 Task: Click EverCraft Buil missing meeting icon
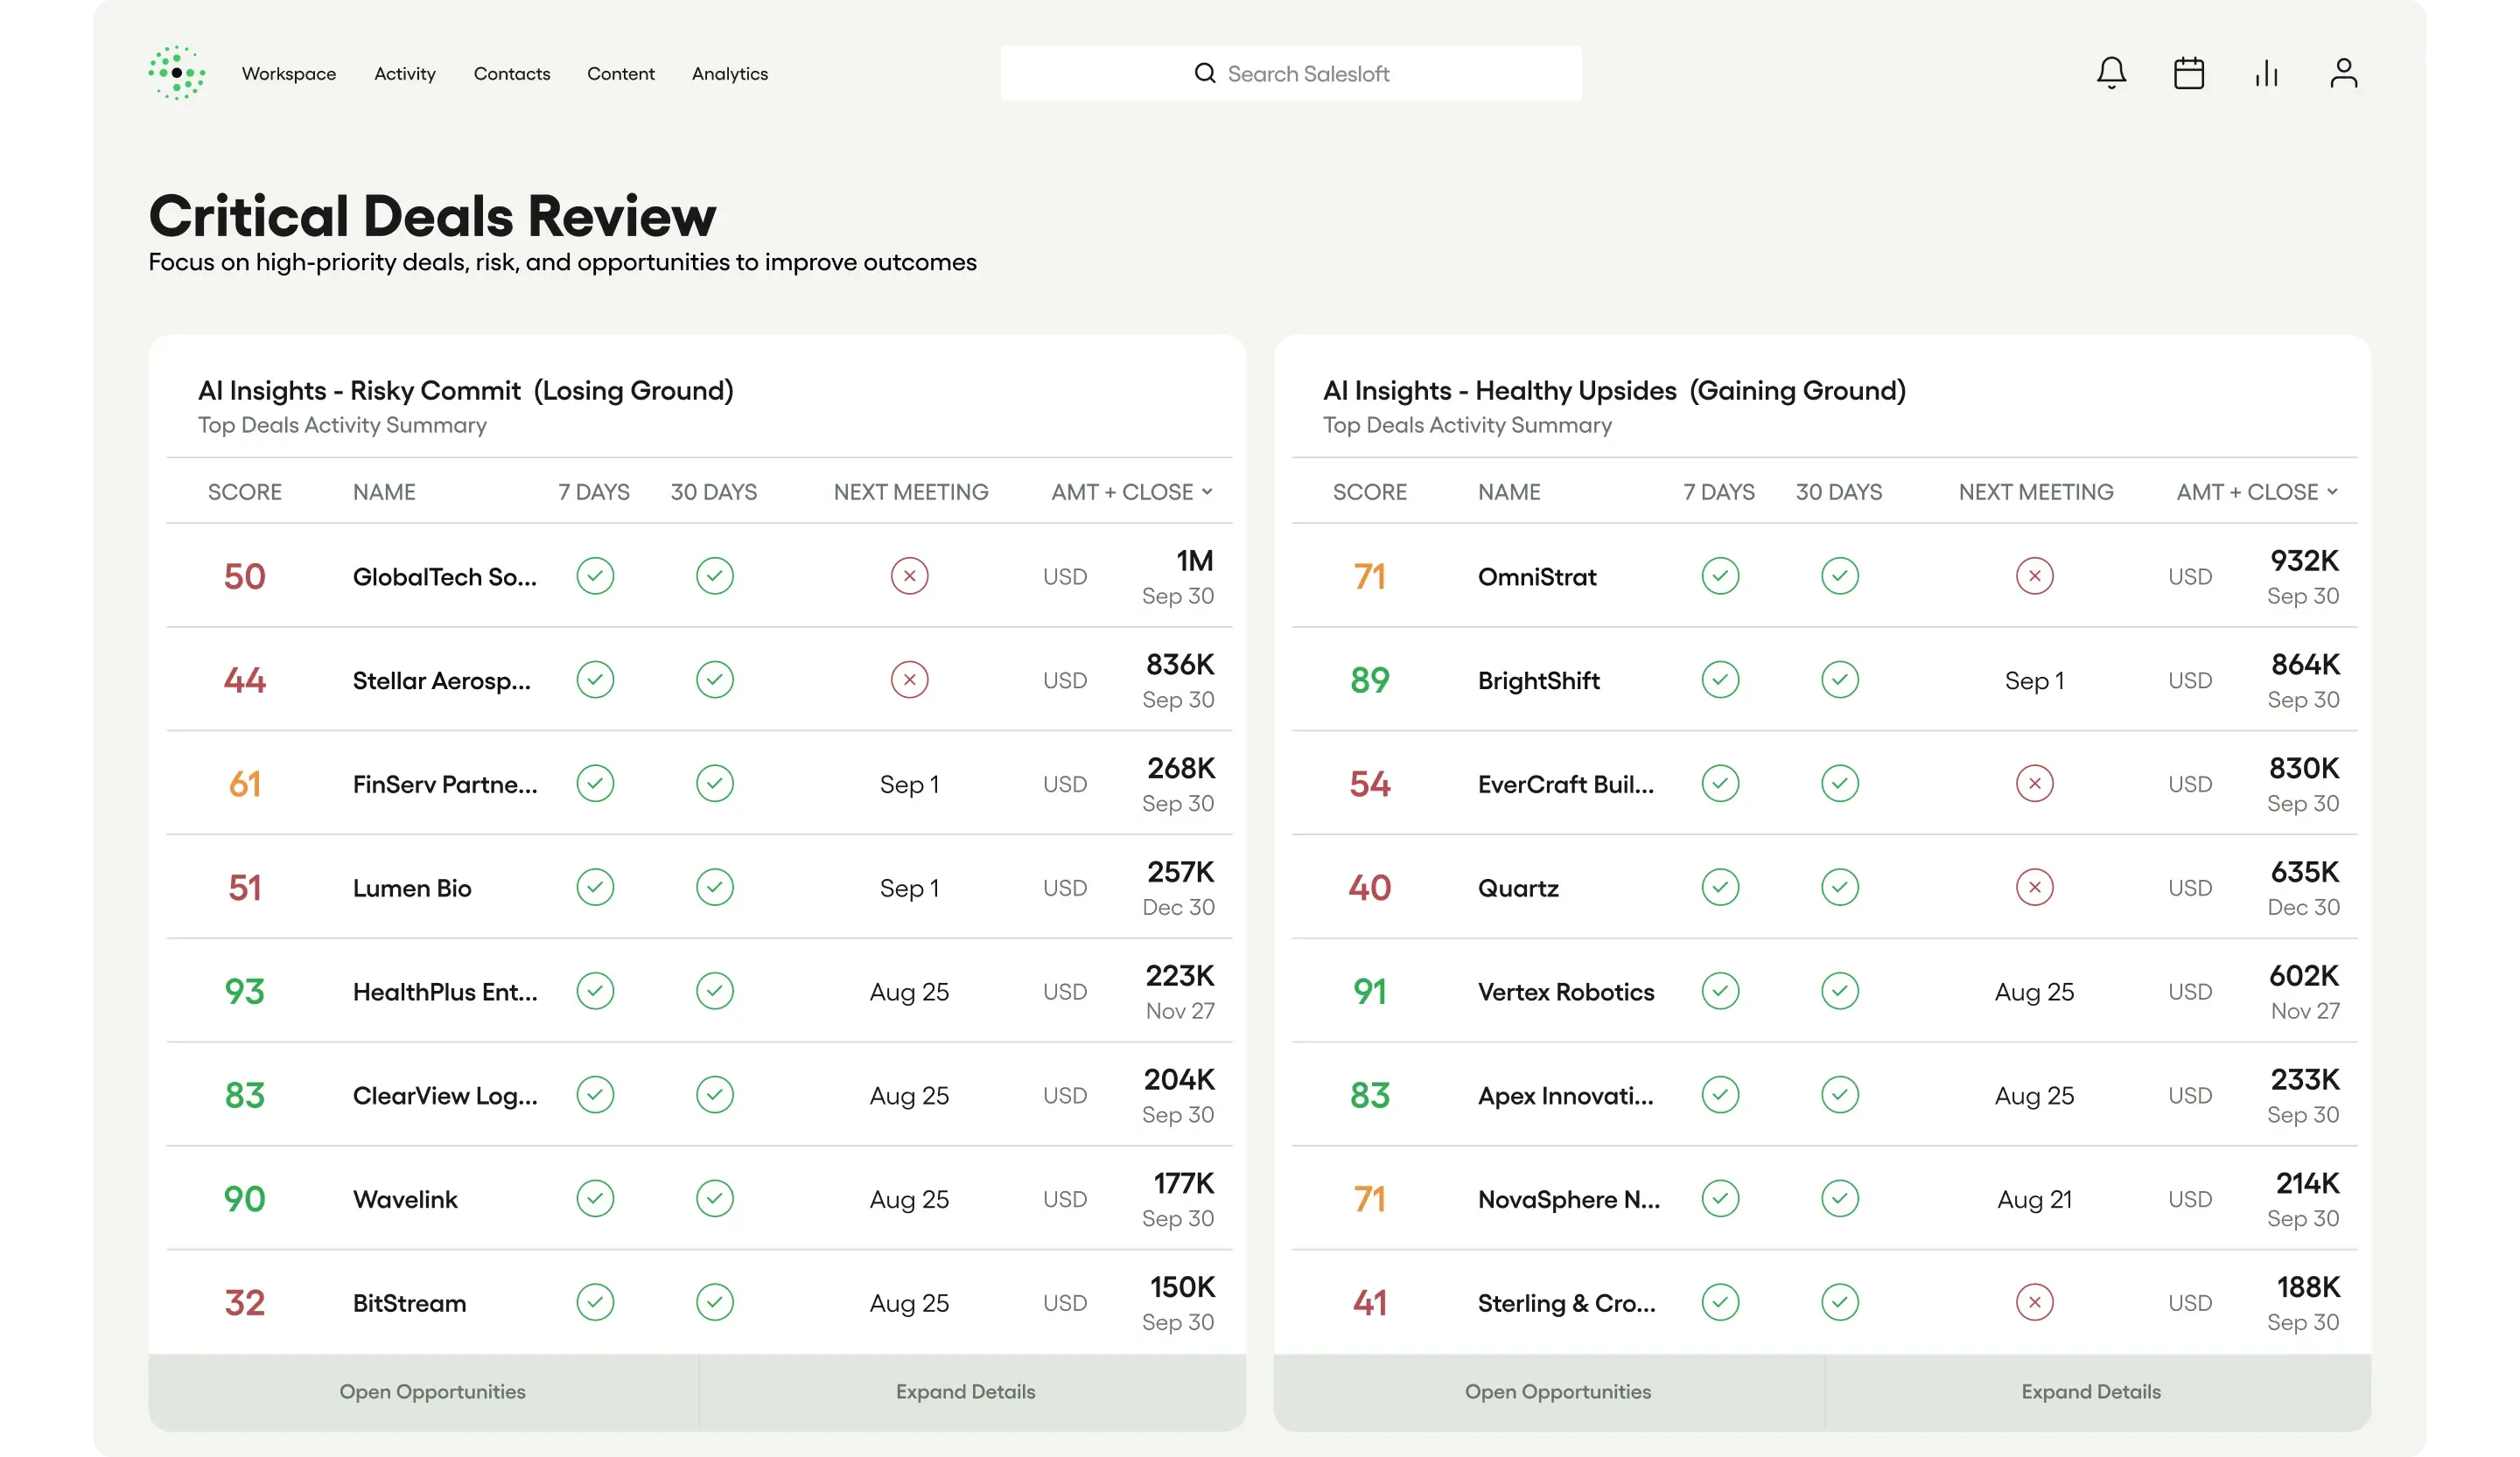(2034, 784)
